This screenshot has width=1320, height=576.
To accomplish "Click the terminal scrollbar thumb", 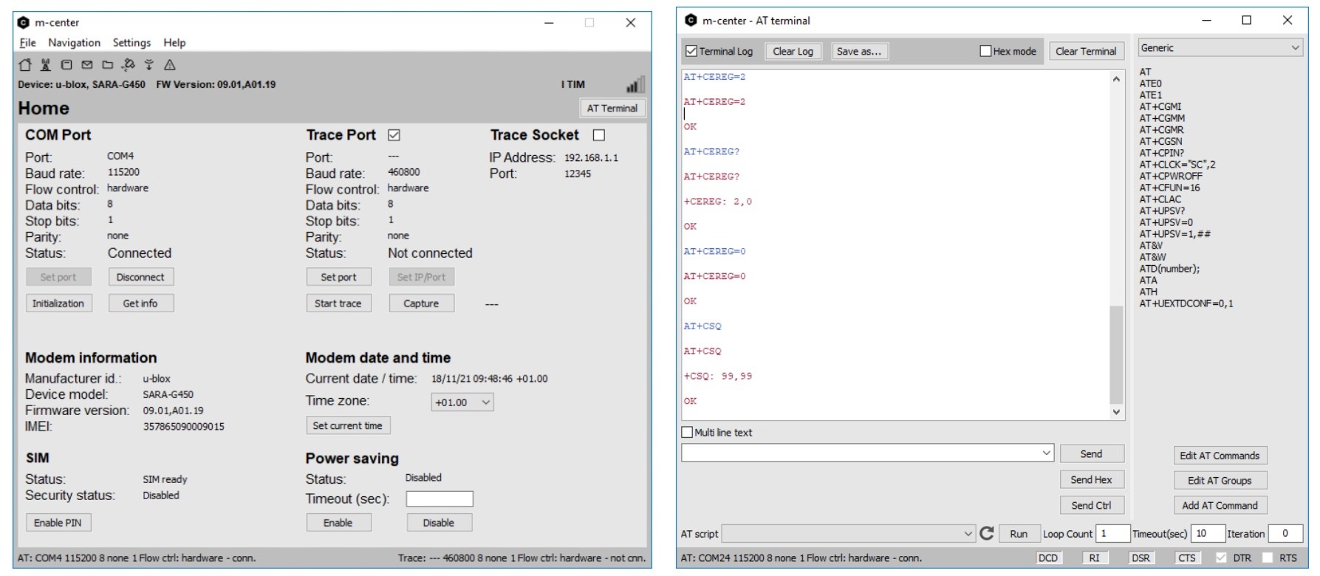I will (x=1116, y=355).
